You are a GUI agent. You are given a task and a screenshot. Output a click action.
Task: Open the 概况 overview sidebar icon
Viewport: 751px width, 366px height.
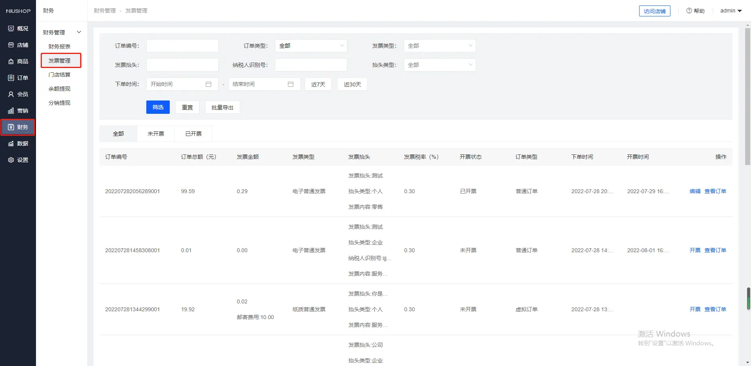pyautogui.click(x=11, y=29)
